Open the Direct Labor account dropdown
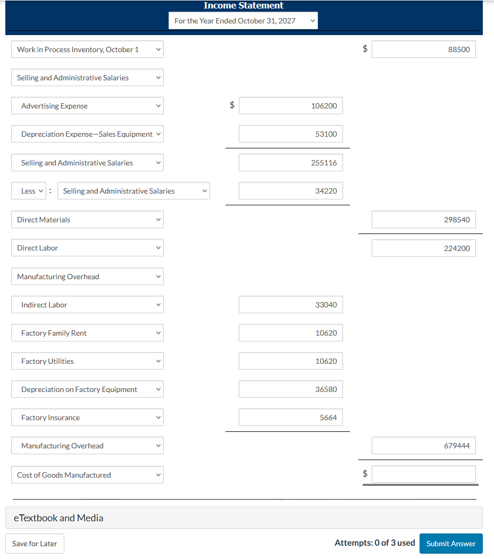Viewport: 494px width, 559px height. point(87,247)
